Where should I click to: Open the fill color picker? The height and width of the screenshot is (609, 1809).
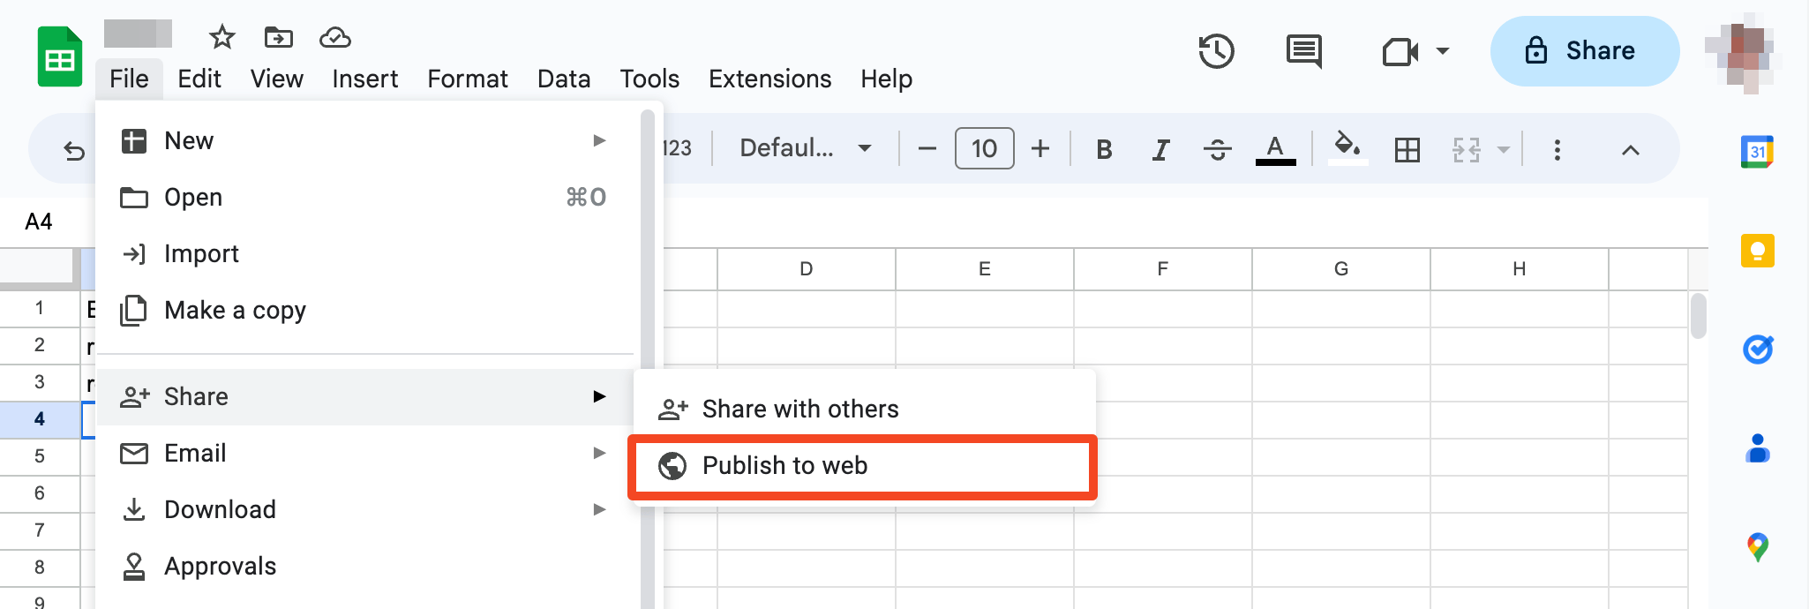1347,148
